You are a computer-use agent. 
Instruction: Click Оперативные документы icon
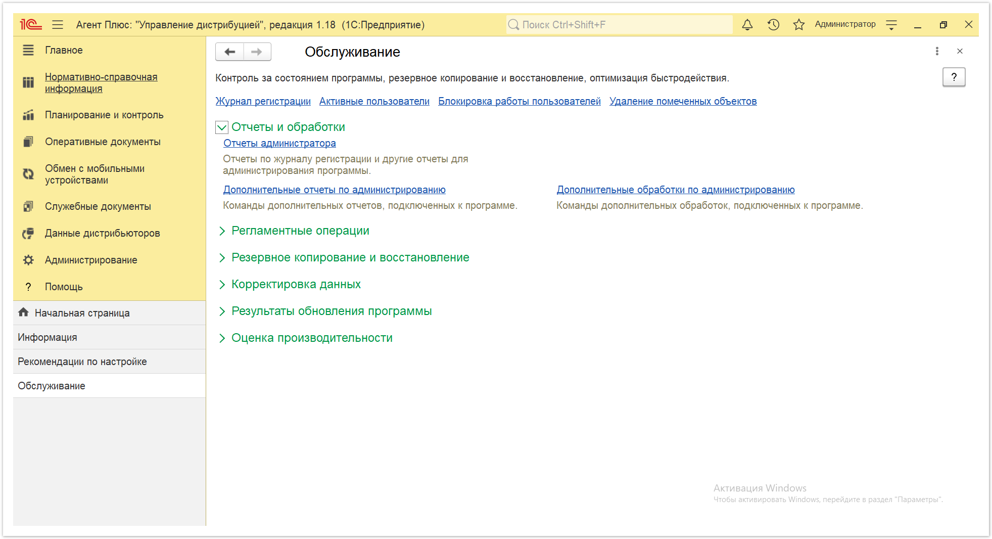click(28, 142)
